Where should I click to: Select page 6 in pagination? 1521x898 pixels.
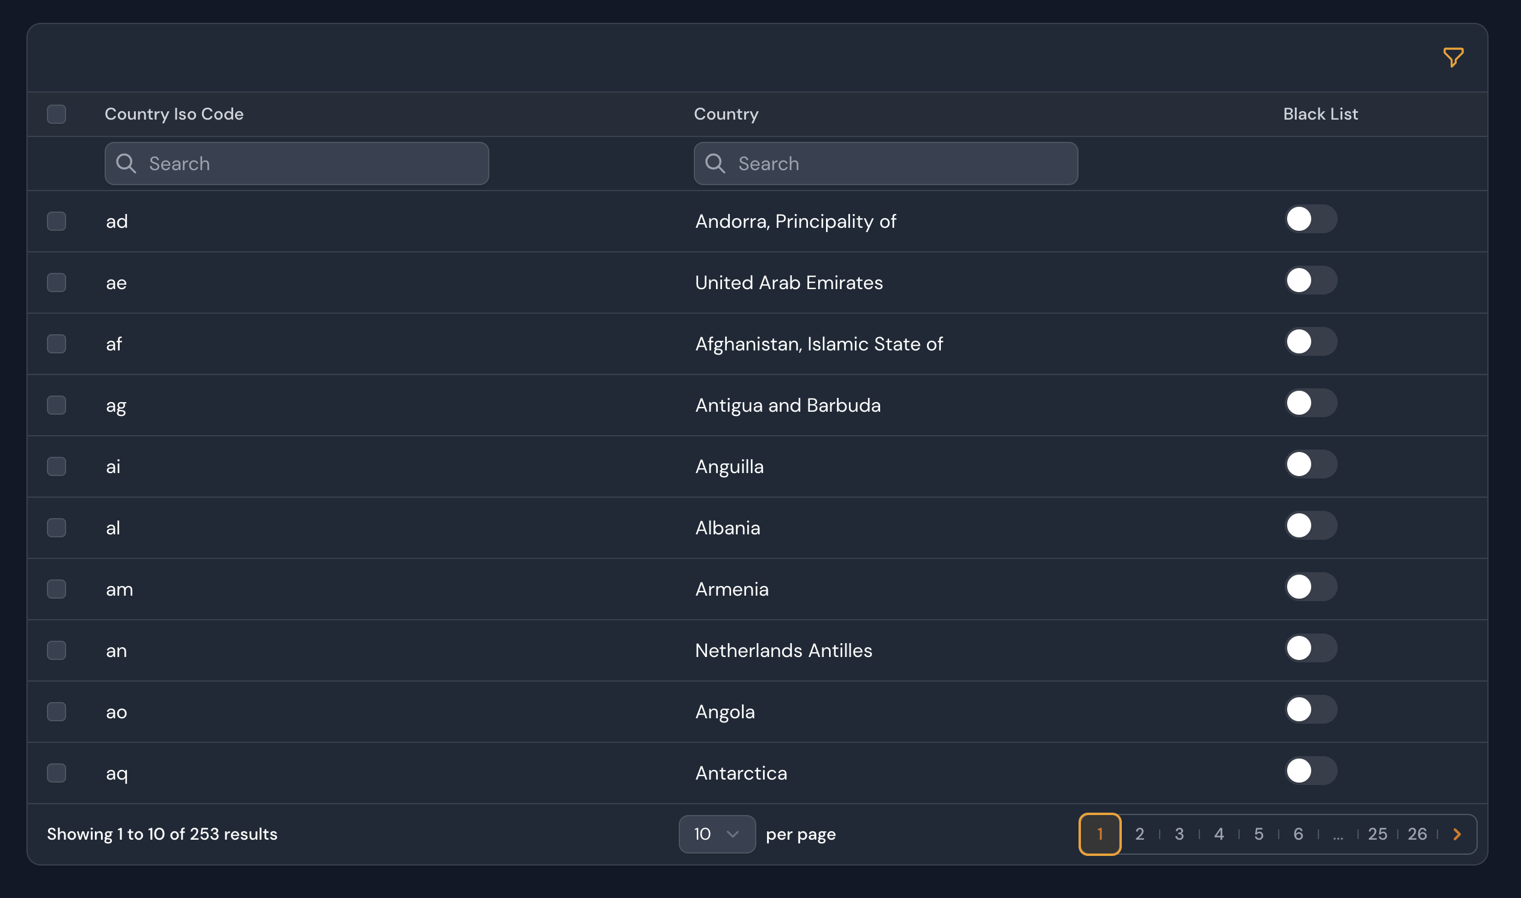click(1298, 834)
